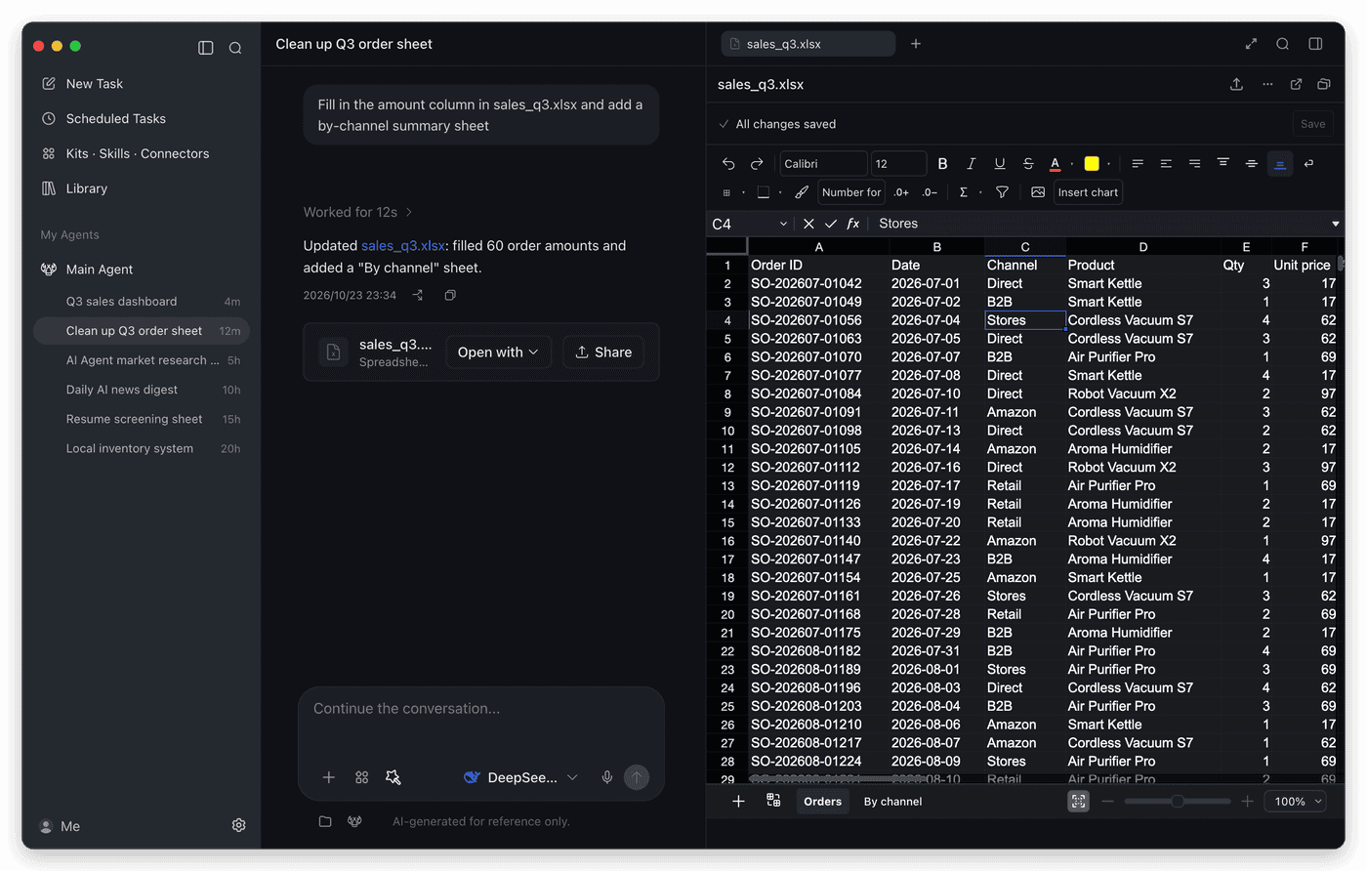Undo the last spreadsheet change
Screen dimensions: 1367x871
[728, 164]
